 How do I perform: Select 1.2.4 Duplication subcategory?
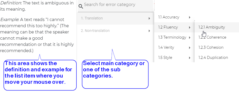coord(217,58)
